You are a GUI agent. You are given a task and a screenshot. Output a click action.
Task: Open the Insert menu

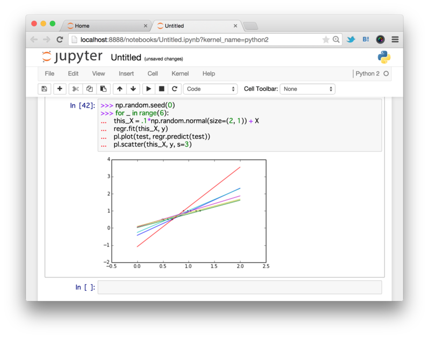click(126, 74)
